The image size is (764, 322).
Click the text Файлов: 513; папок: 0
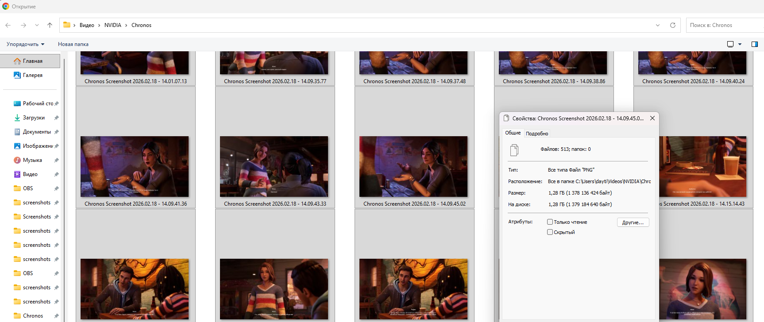[x=565, y=149]
